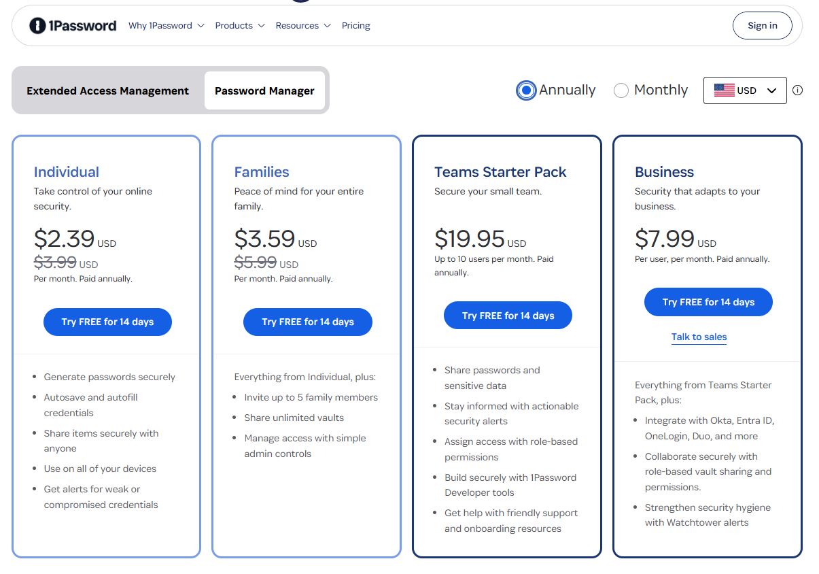The image size is (819, 574).
Task: Click the Resources menu label
Action: pos(297,25)
